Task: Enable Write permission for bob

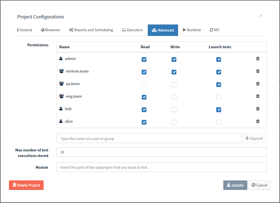Action: pyautogui.click(x=174, y=110)
